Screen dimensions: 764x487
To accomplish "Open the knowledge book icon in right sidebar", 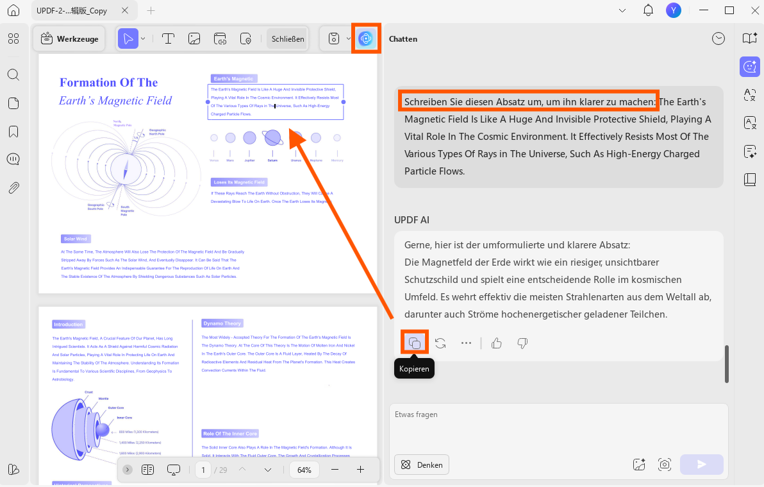I will click(x=750, y=180).
